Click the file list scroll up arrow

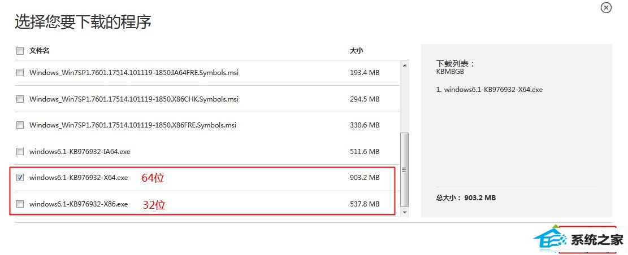[405, 65]
